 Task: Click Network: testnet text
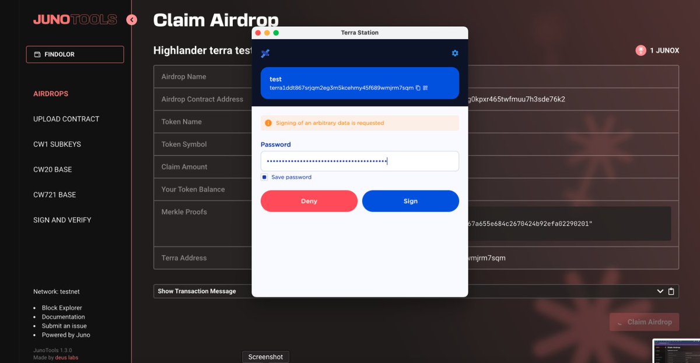coord(57,291)
